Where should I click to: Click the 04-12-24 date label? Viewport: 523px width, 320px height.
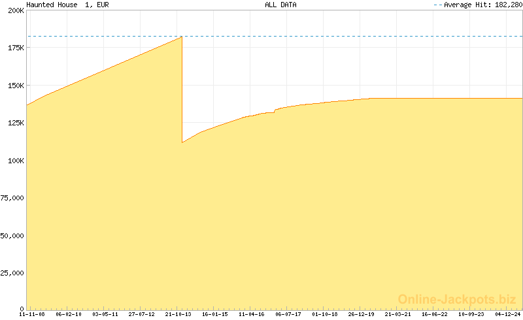pos(508,314)
